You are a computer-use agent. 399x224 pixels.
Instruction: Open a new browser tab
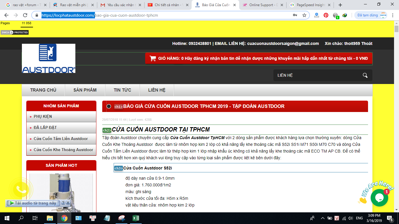pyautogui.click(x=340, y=5)
